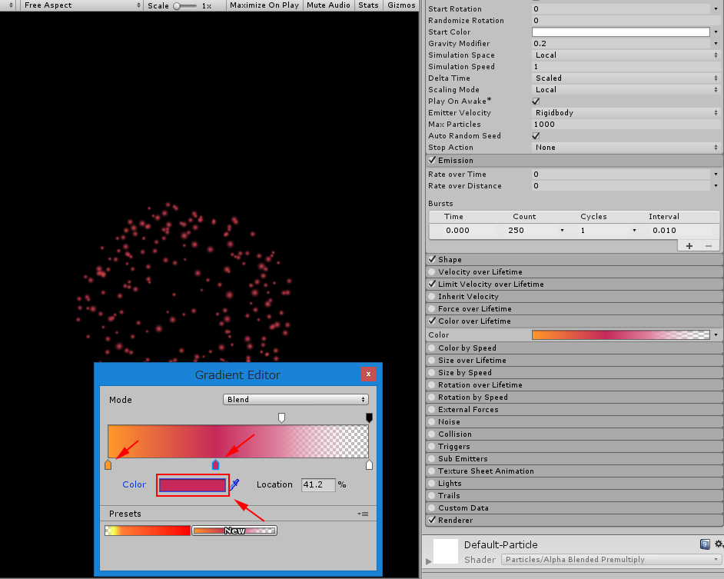Viewport: 724px width, 579px height.
Task: Enable Inherit Velocity module
Action: tap(432, 296)
